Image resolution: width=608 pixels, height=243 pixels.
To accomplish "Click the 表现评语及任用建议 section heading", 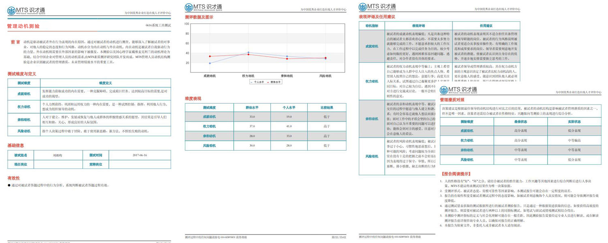I will (377, 17).
